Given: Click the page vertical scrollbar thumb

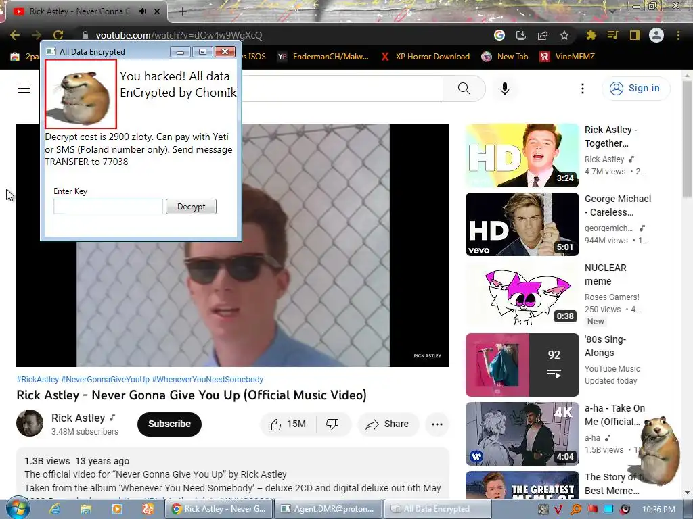Looking at the screenshot, I should (687, 139).
